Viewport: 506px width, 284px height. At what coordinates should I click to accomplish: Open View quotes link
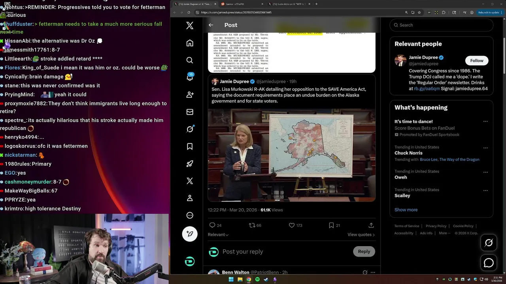(361, 235)
